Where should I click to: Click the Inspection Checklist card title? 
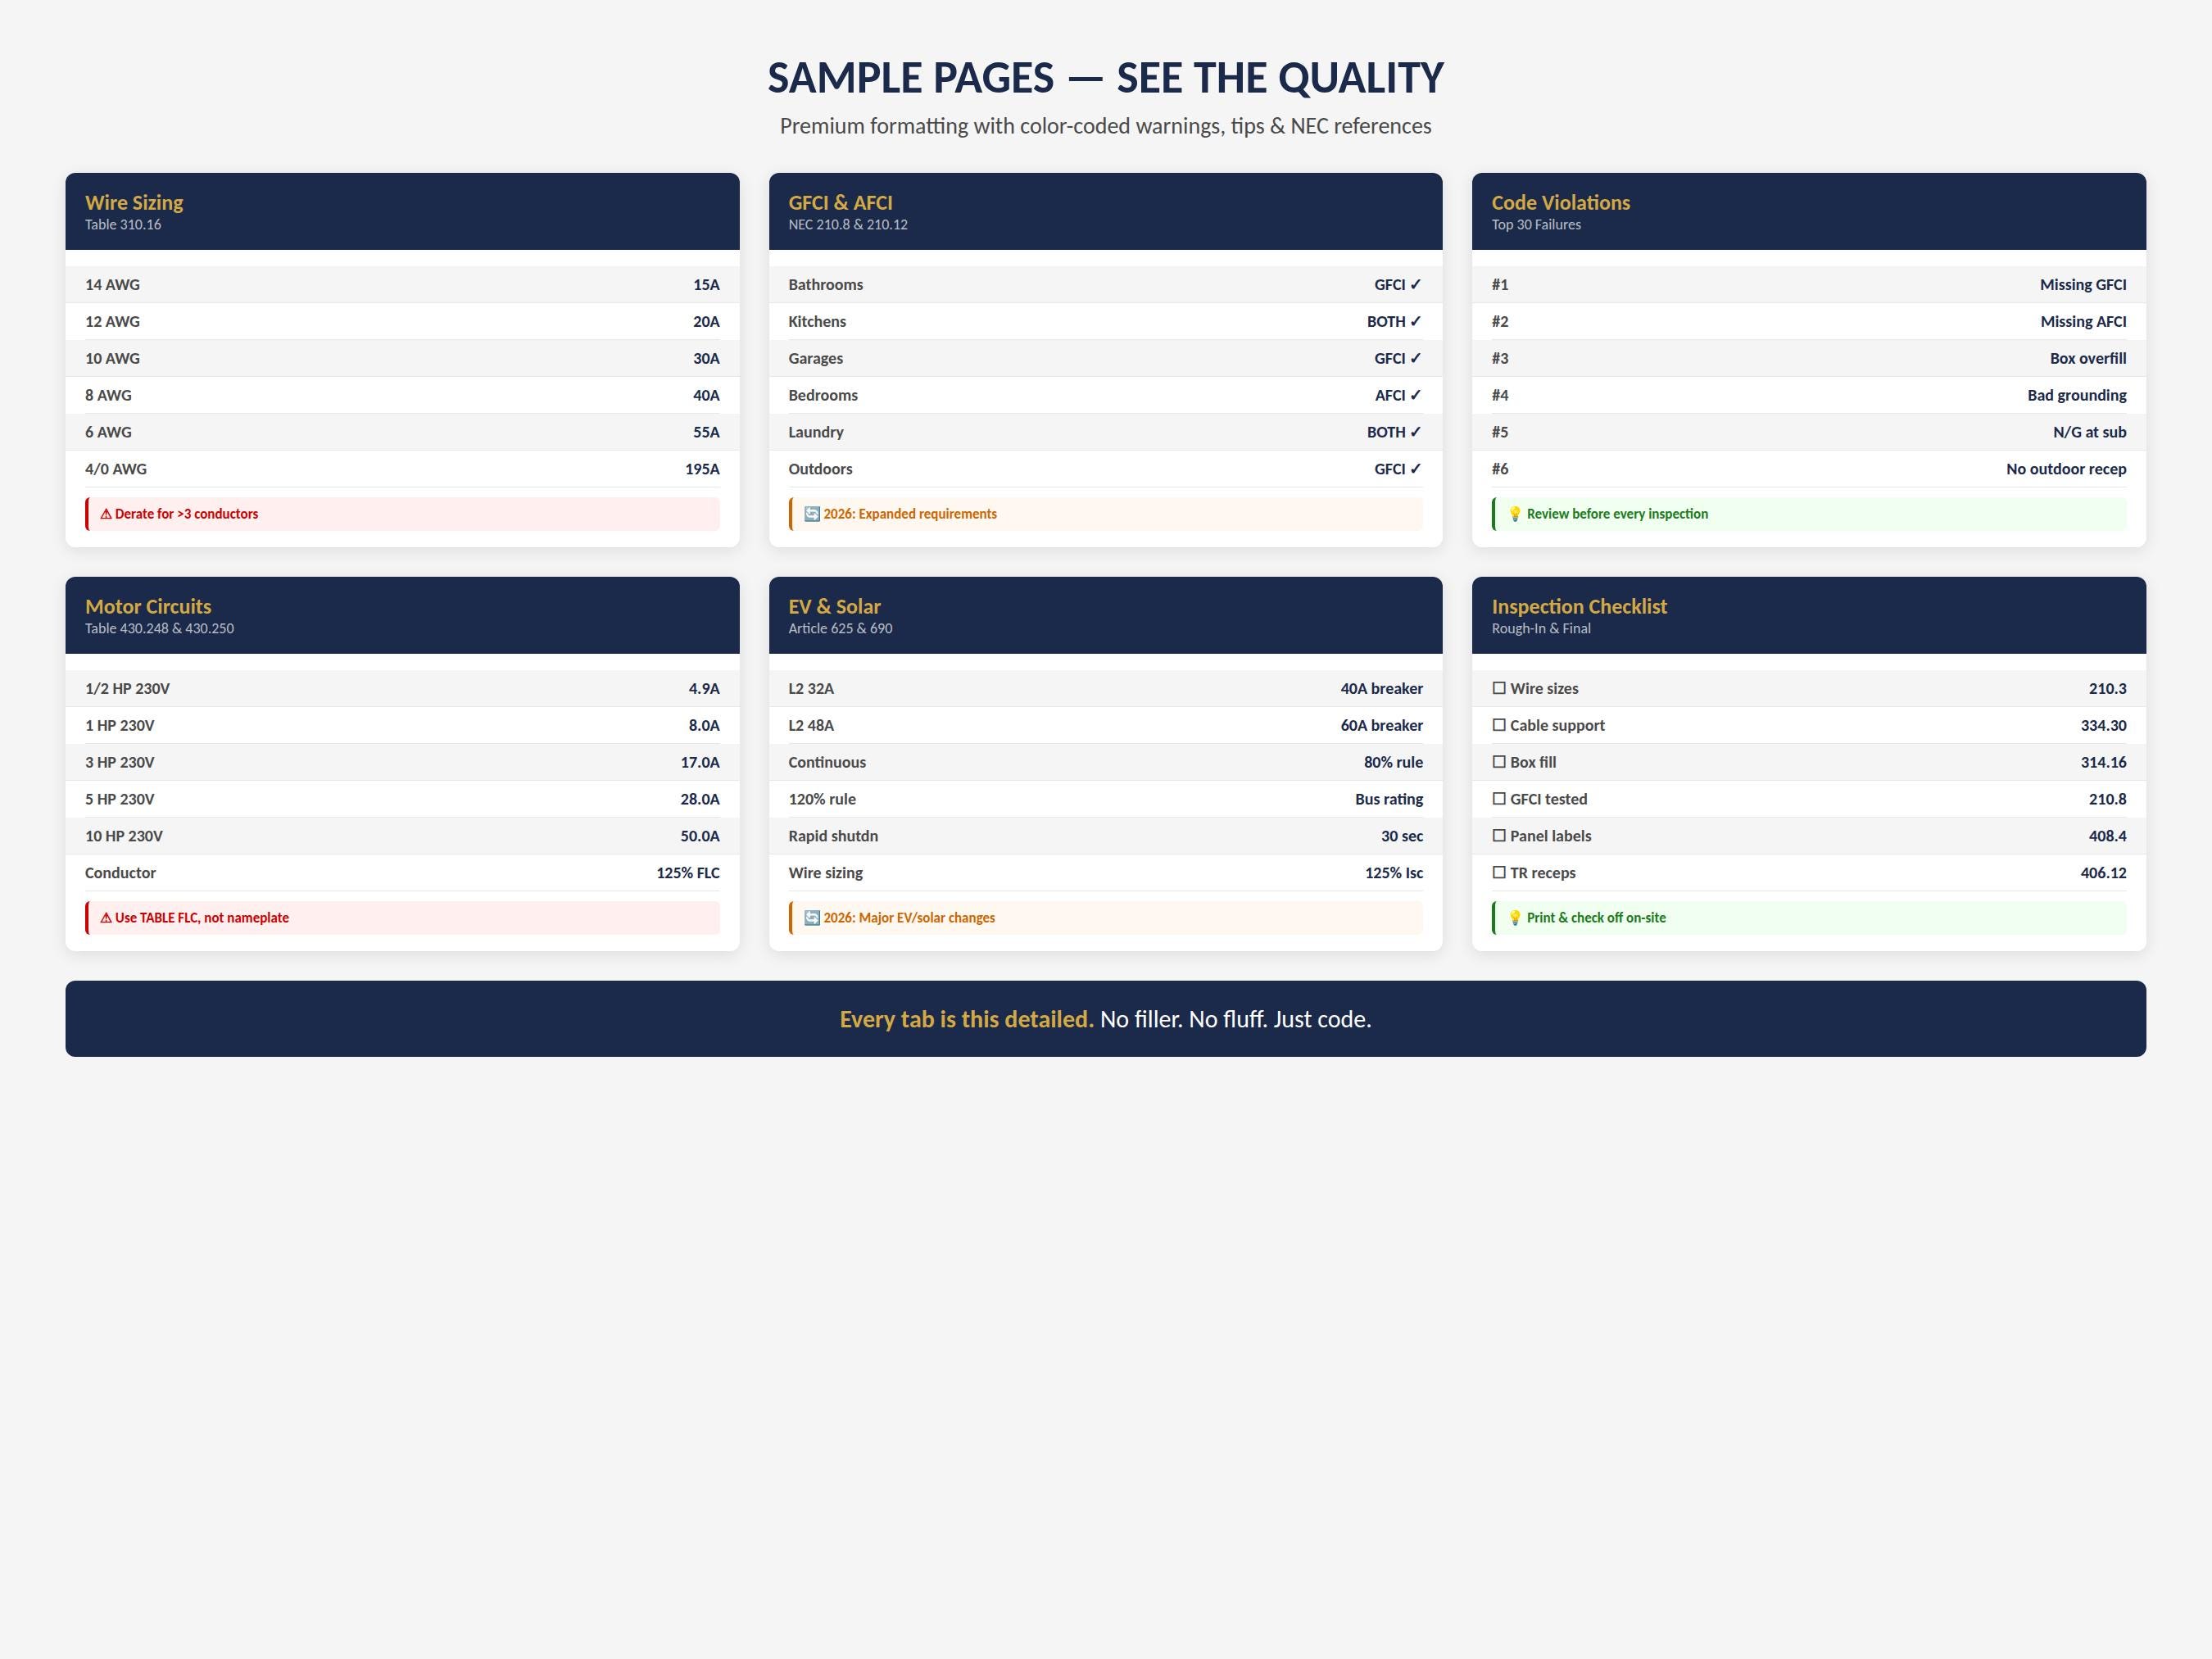pyautogui.click(x=1579, y=607)
